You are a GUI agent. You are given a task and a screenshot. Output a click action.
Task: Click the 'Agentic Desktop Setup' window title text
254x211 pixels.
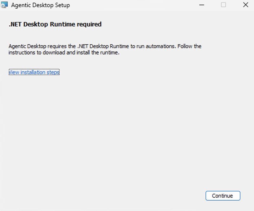(41, 5)
